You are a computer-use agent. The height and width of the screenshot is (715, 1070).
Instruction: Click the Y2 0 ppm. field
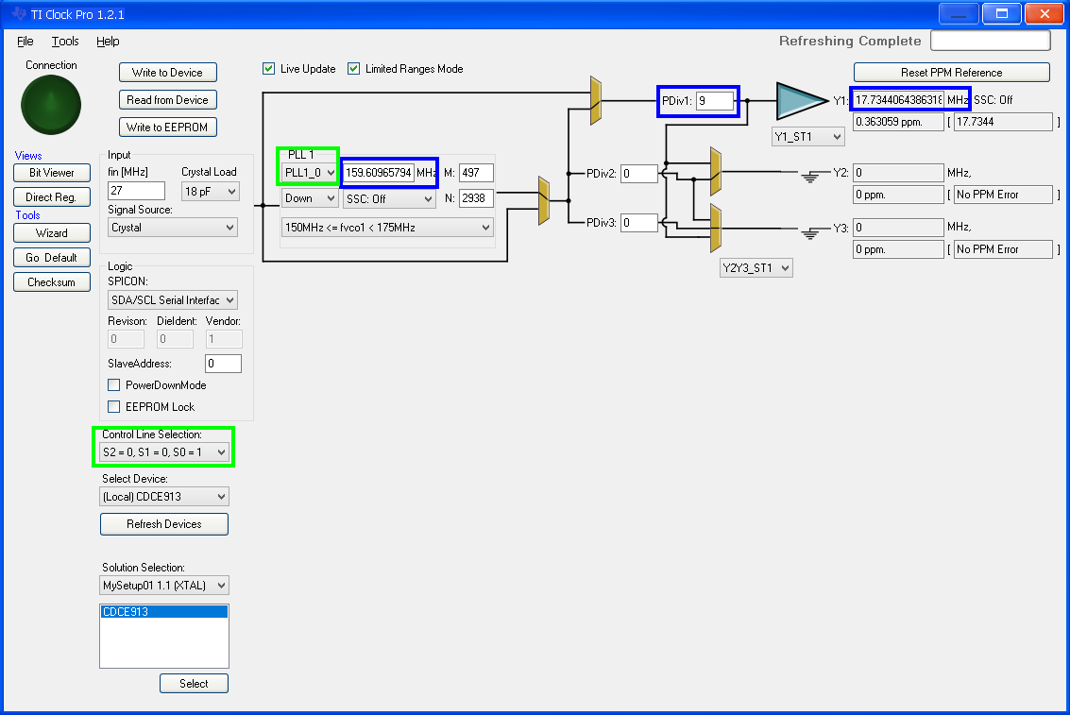point(899,195)
